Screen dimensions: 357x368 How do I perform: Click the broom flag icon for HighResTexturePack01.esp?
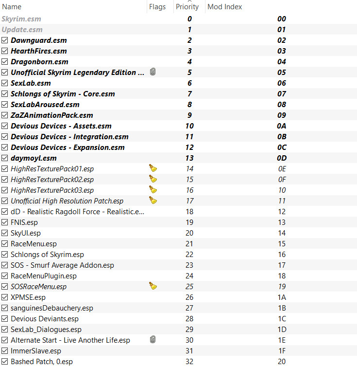[153, 168]
